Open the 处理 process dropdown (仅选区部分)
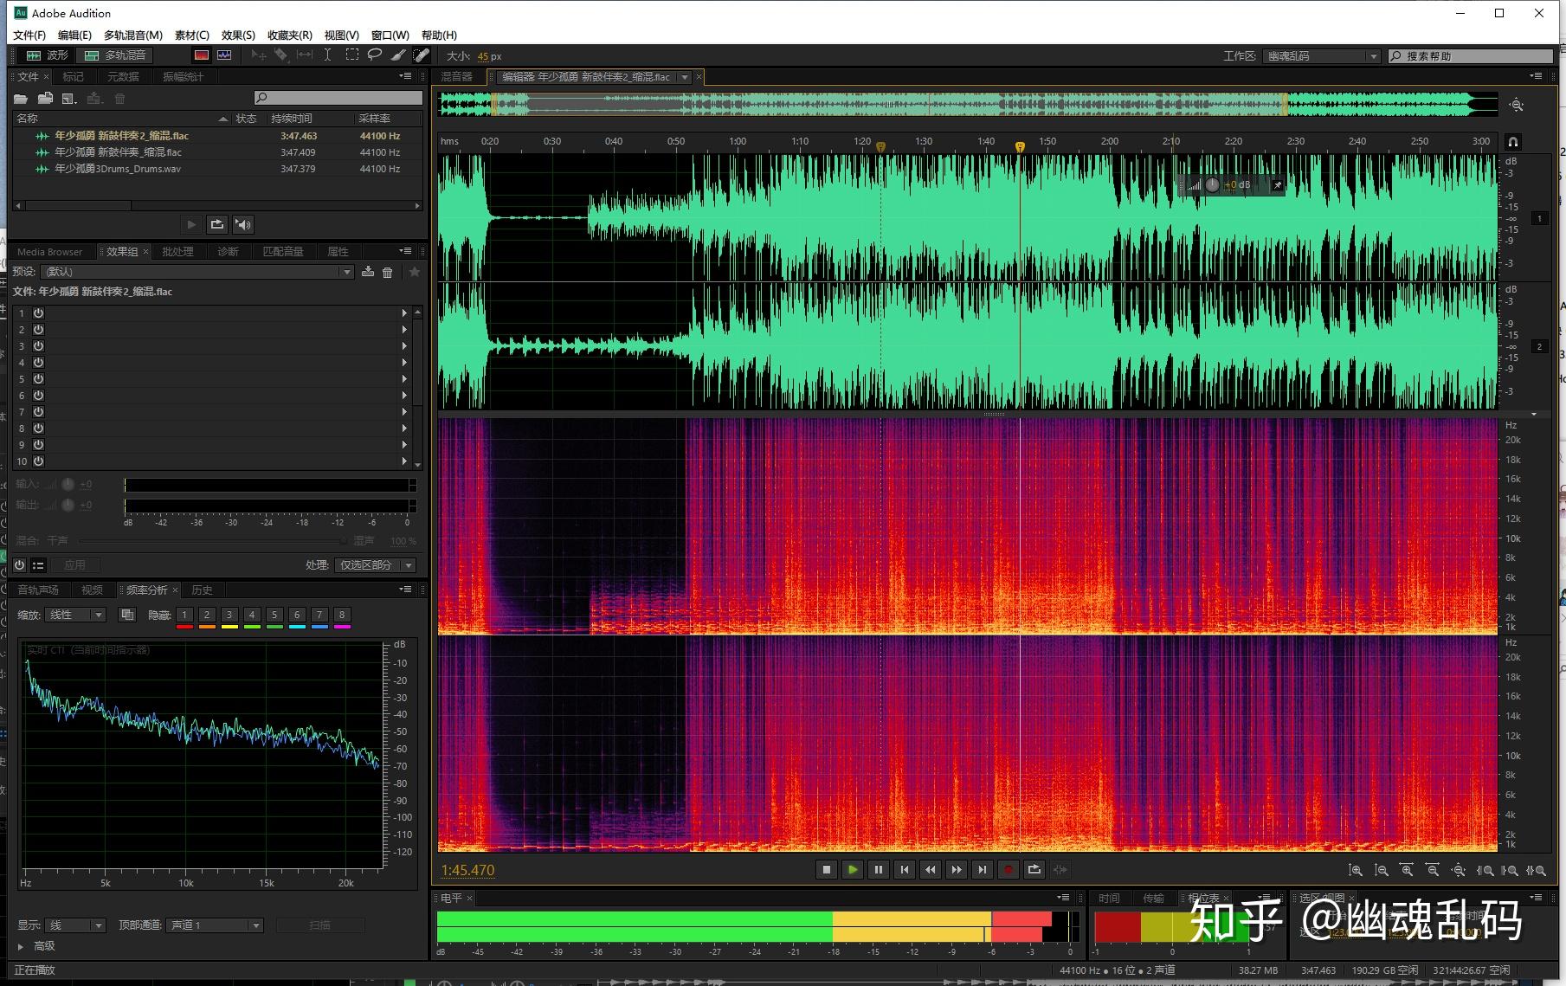 tap(375, 565)
